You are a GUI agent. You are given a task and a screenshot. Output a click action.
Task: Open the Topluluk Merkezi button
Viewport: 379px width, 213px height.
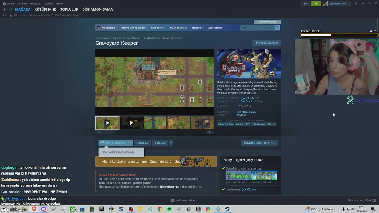click(x=266, y=43)
